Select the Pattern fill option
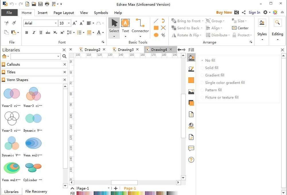 (x=213, y=90)
